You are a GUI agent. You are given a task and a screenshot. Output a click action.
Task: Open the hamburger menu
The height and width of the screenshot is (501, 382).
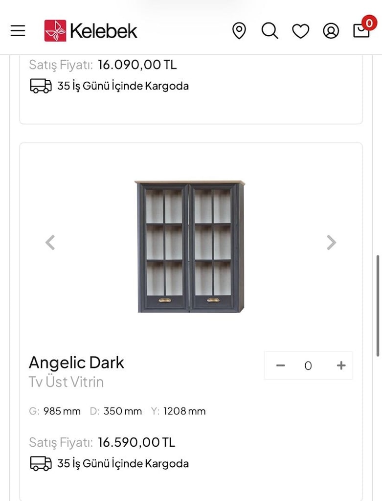(x=18, y=31)
